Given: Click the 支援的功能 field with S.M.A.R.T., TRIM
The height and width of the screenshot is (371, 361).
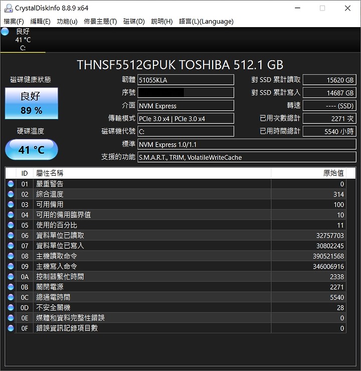Looking at the screenshot, I should pos(247,157).
